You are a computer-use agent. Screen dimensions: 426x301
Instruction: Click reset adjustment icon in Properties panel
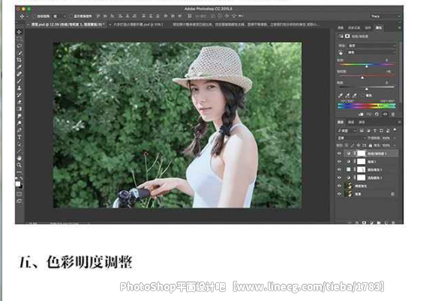(x=376, y=115)
